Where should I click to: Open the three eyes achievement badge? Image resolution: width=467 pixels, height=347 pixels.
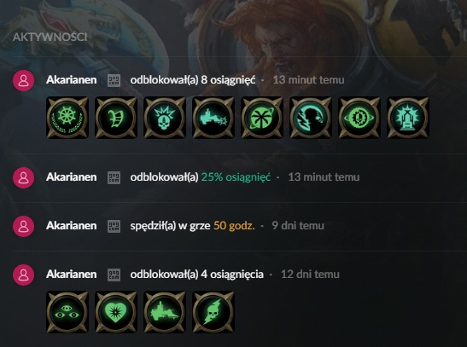[x=67, y=312]
